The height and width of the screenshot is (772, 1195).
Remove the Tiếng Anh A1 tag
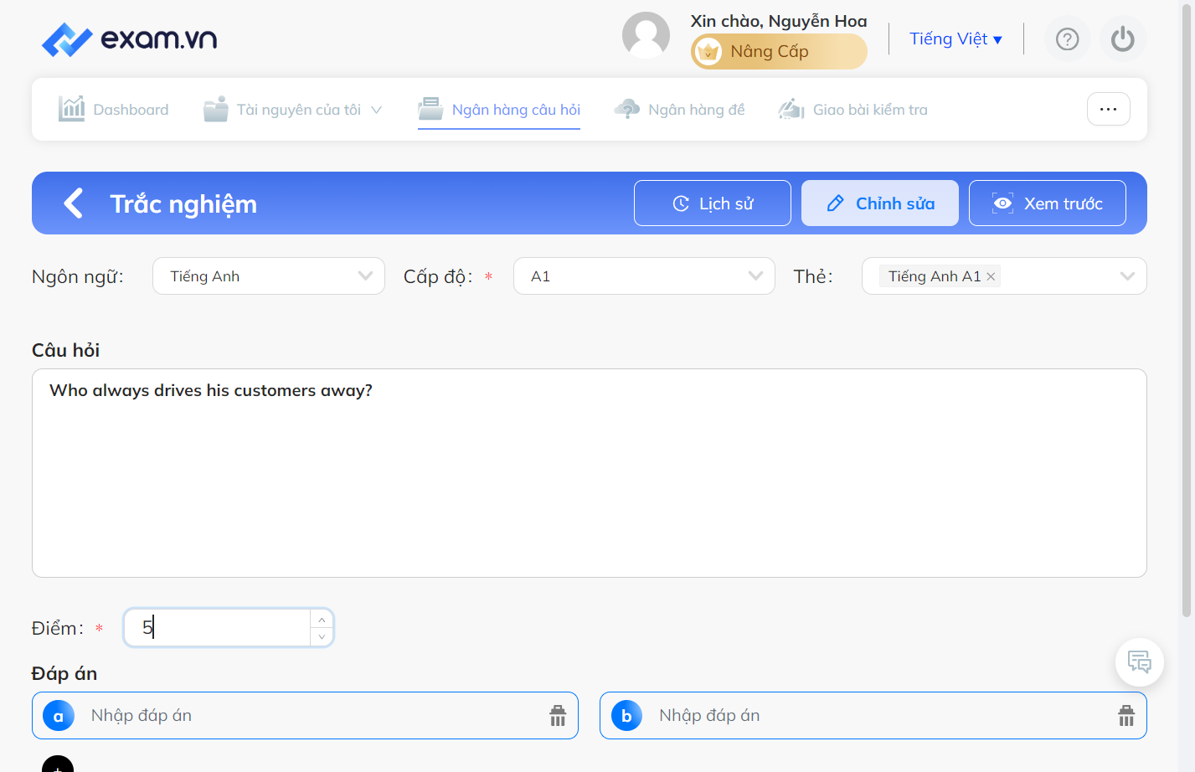(x=991, y=276)
